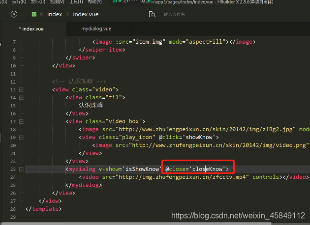Click the ':src' attribute on line 7

pos(122,42)
